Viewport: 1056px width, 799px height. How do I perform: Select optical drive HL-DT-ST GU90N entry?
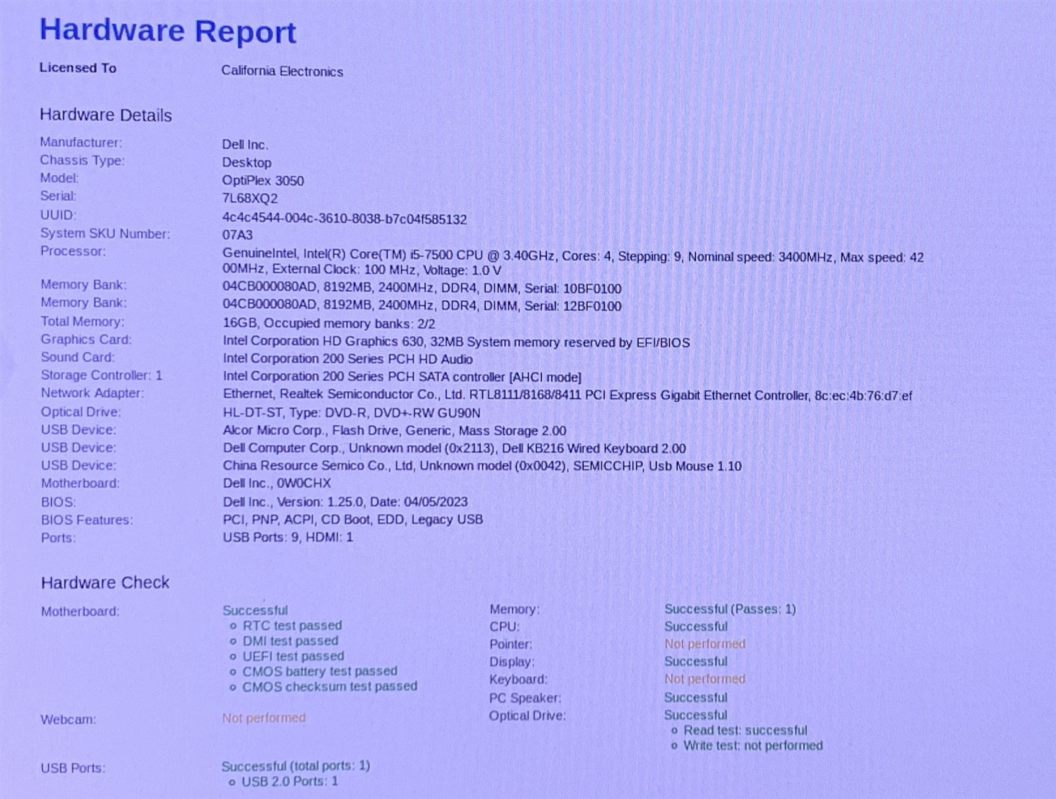click(352, 413)
